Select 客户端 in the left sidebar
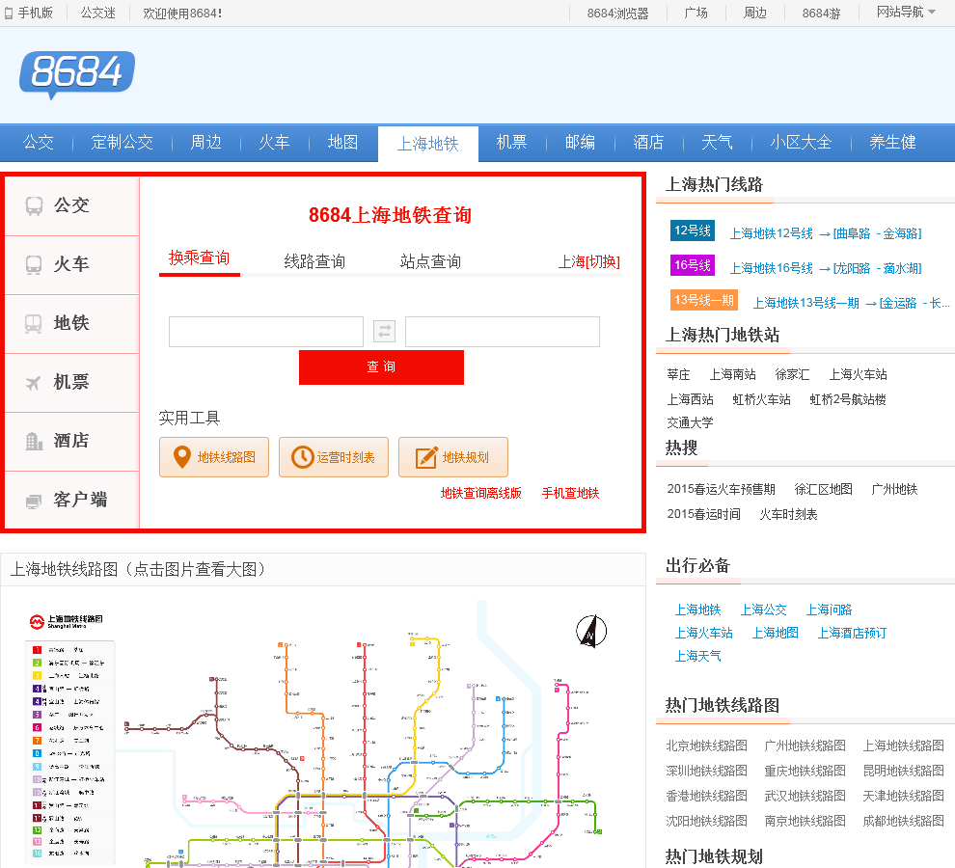The image size is (955, 868). 72,501
